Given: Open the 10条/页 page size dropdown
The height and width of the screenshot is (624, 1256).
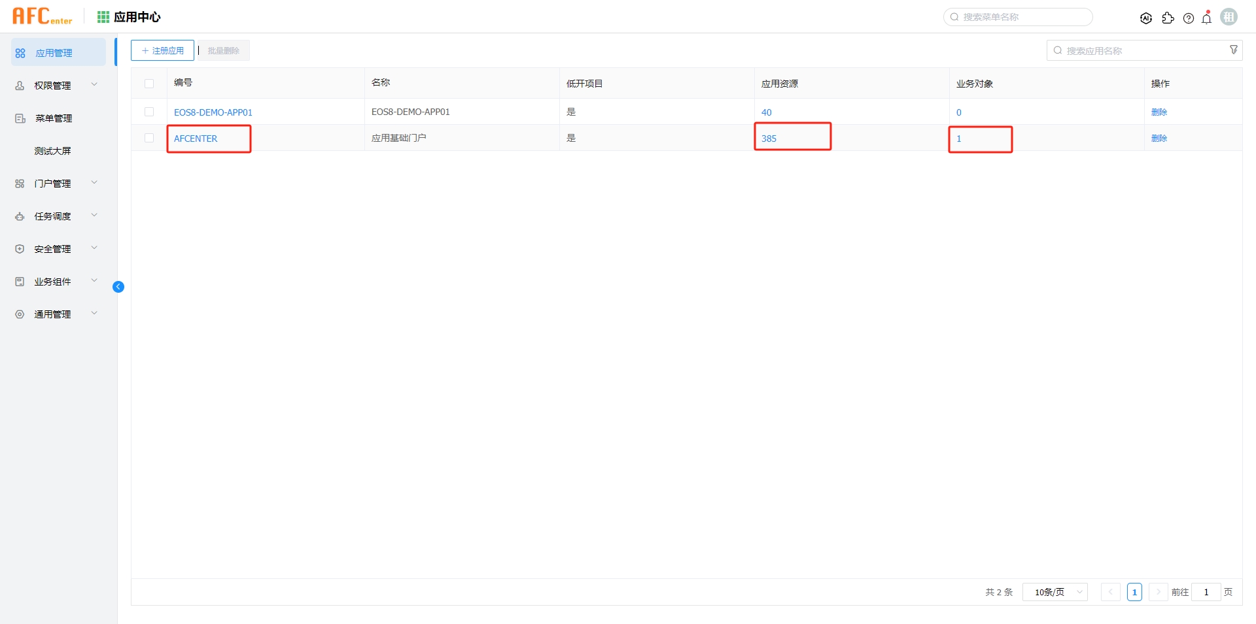Looking at the screenshot, I should tap(1055, 592).
